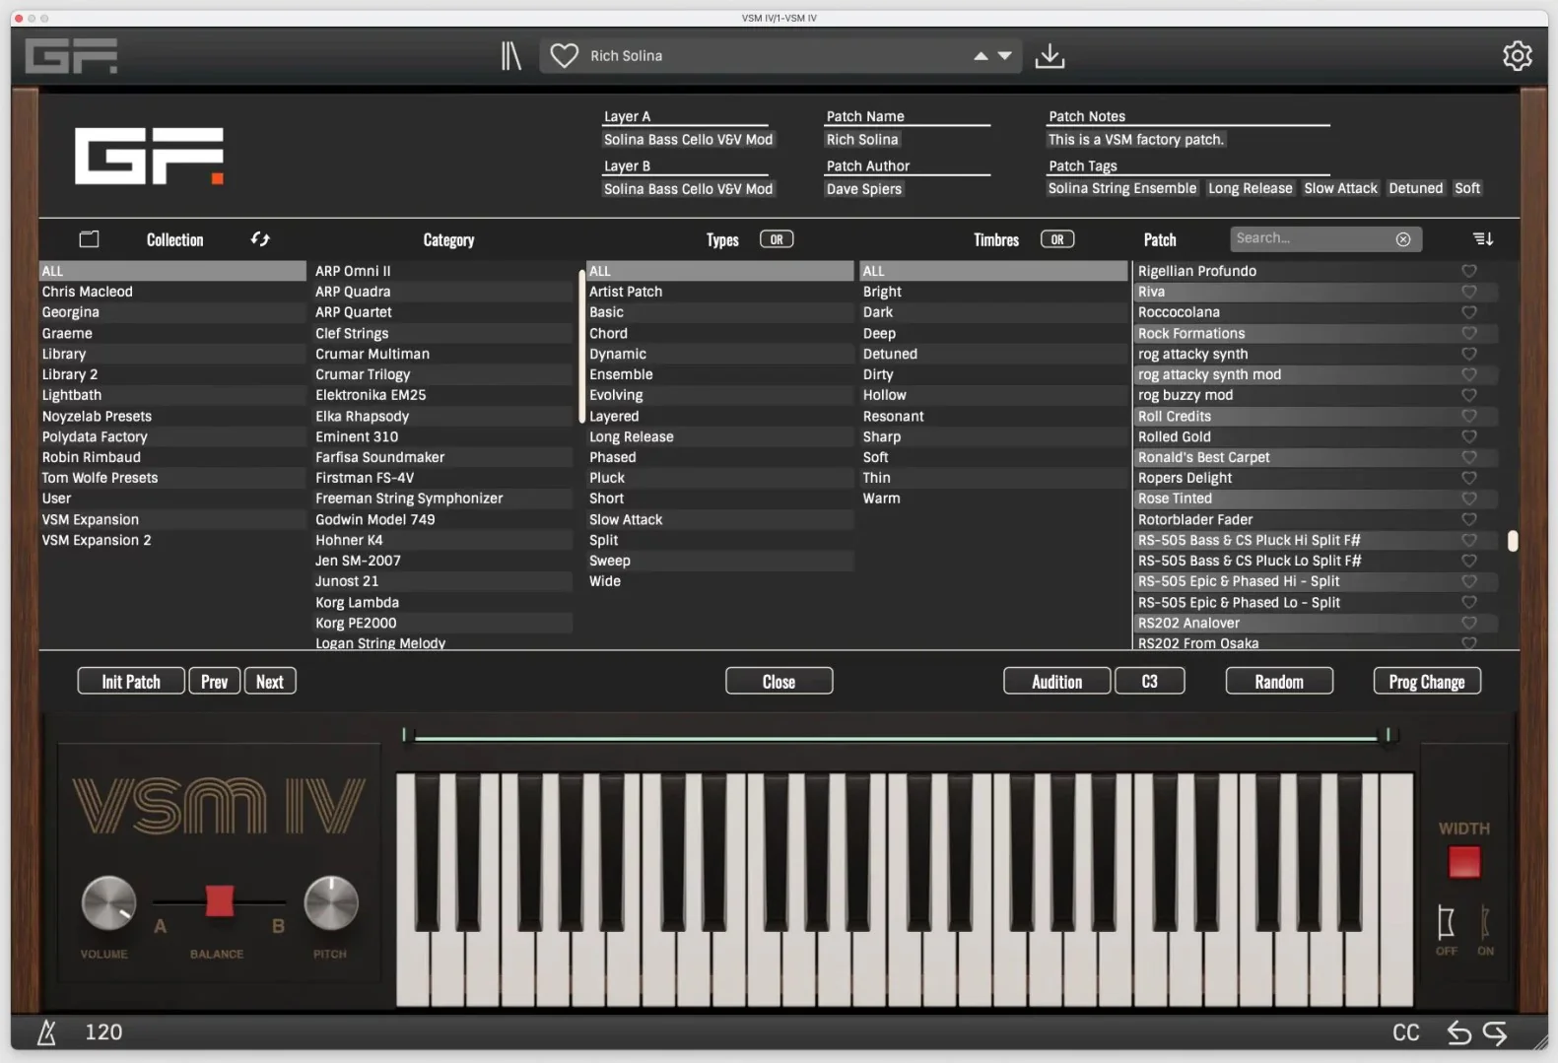The height and width of the screenshot is (1063, 1558).
Task: Click the Volume knob
Action: (108, 903)
